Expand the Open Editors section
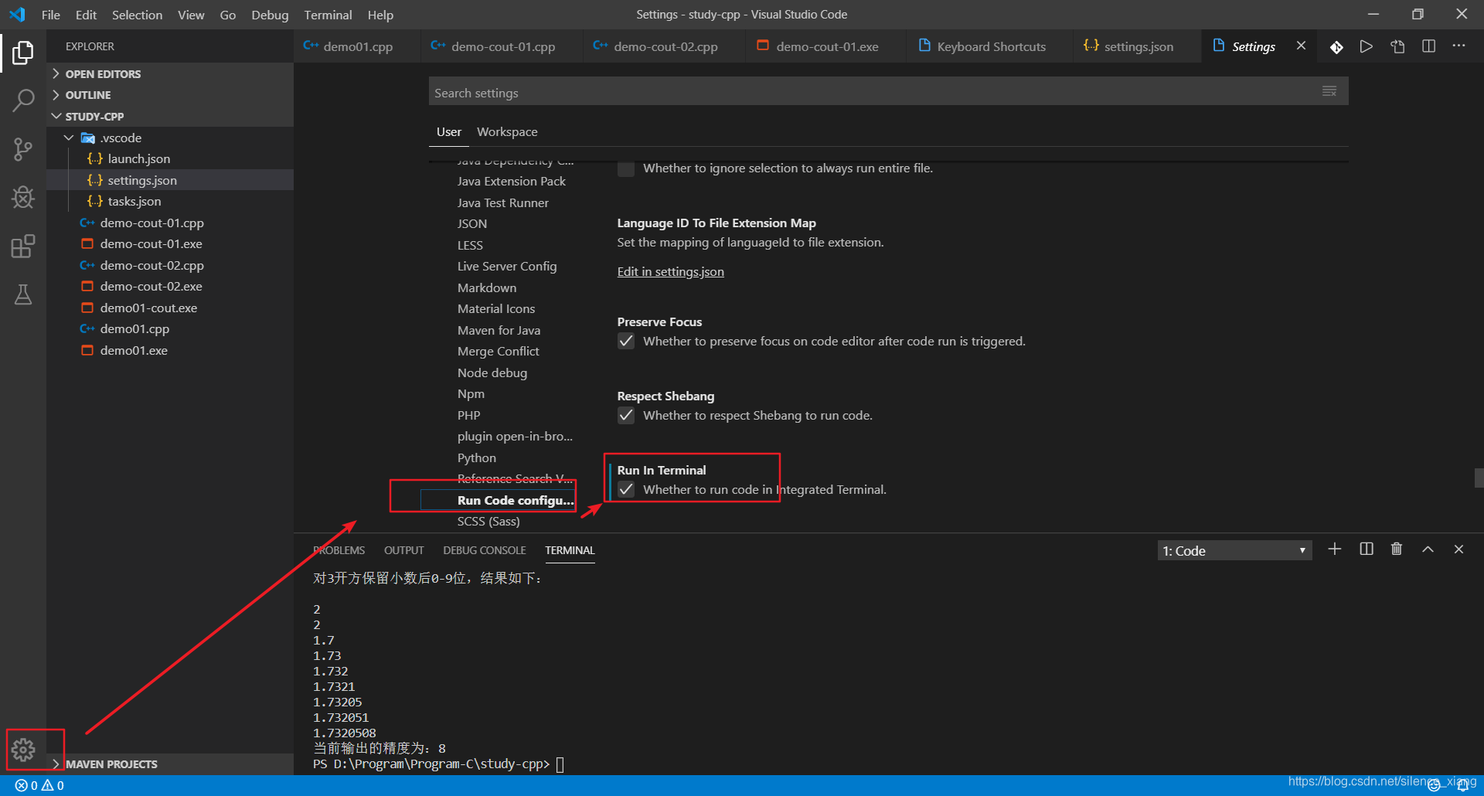The width and height of the screenshot is (1484, 796). click(170, 74)
